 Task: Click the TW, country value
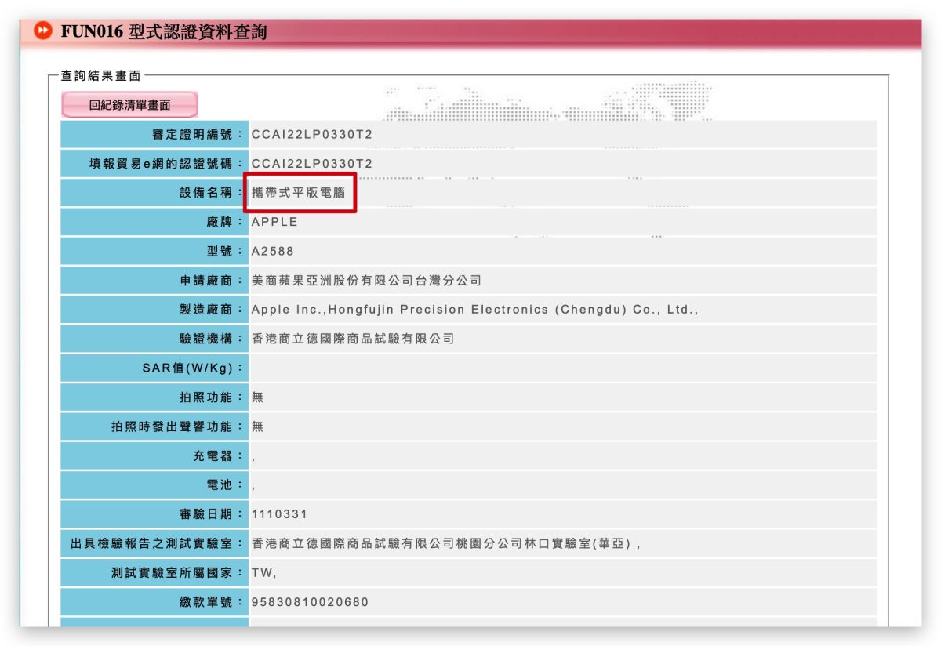tap(263, 573)
